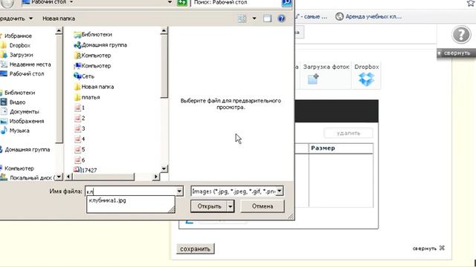Click the browser bookmark star icon
The width and height of the screenshot is (476, 267).
tap(471, 3)
